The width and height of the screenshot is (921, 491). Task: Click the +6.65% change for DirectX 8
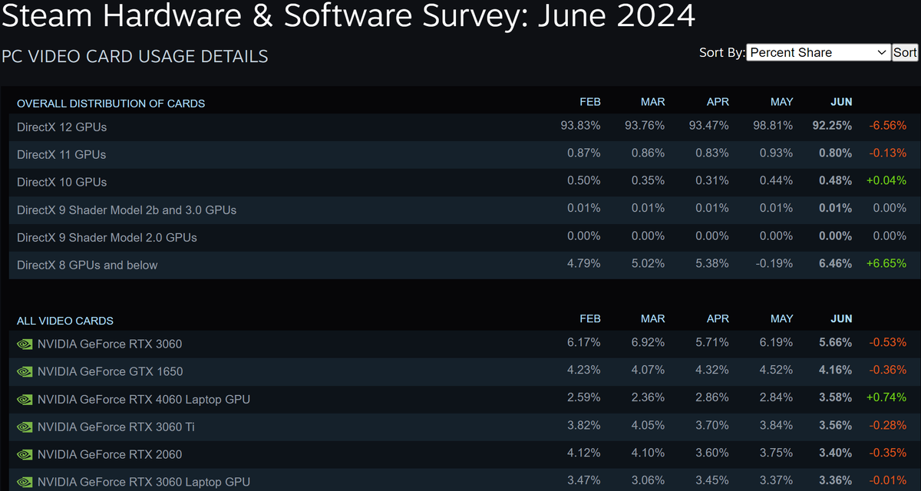886,264
